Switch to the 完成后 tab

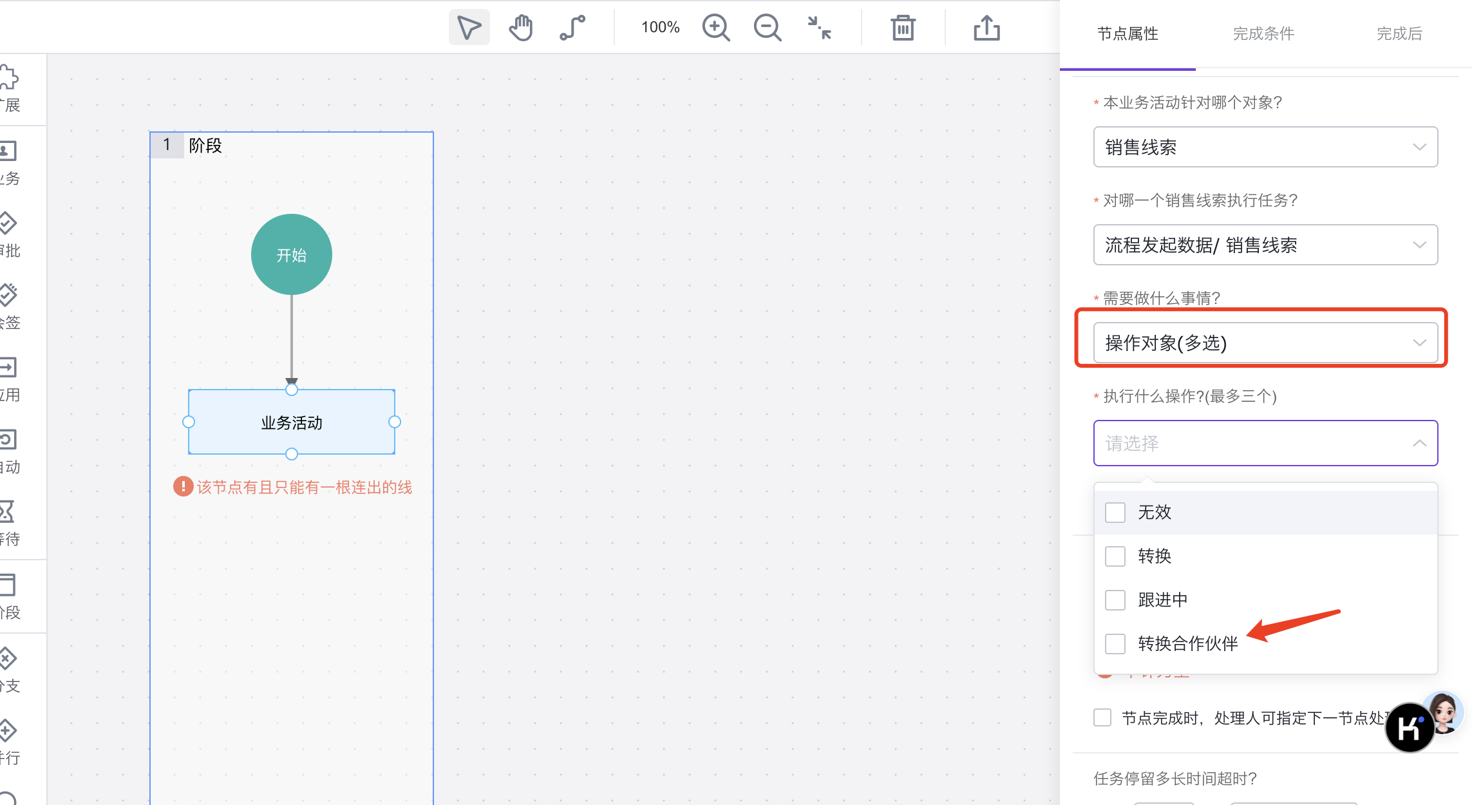tap(1399, 33)
